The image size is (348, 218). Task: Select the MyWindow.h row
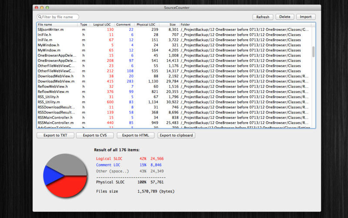[174, 45]
